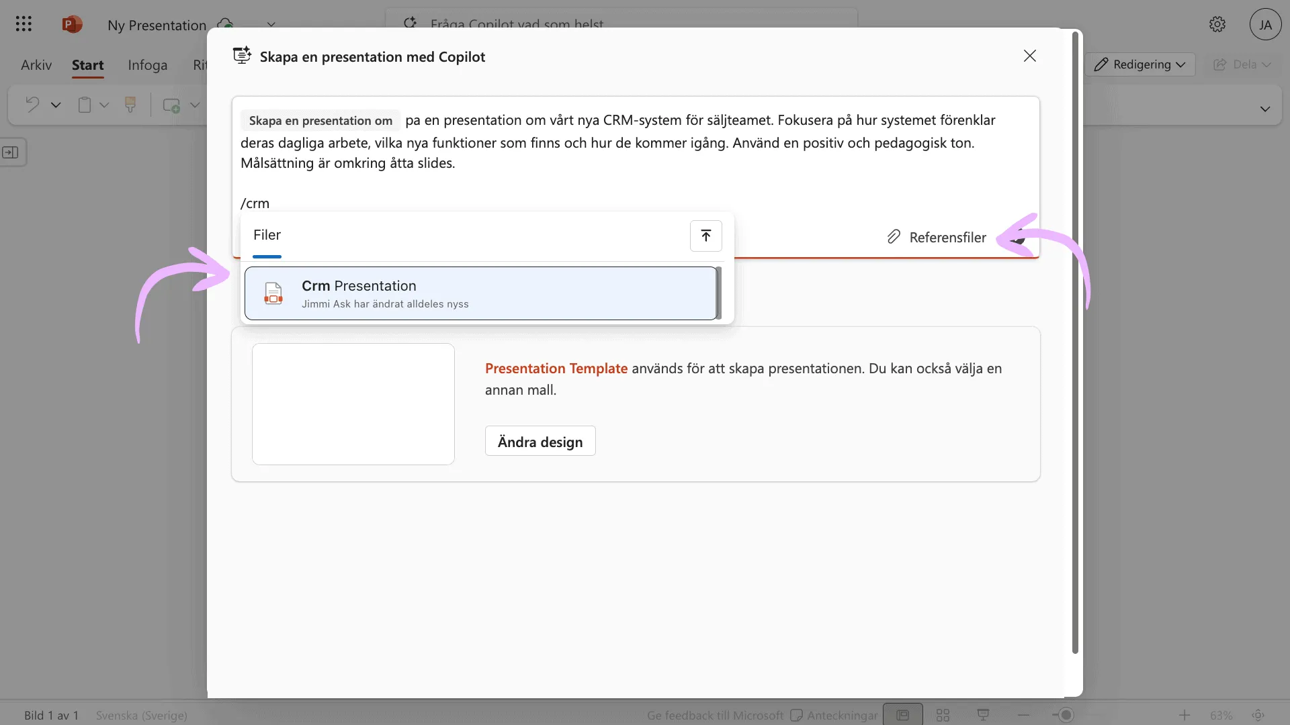Open the settings gear

point(1217,24)
